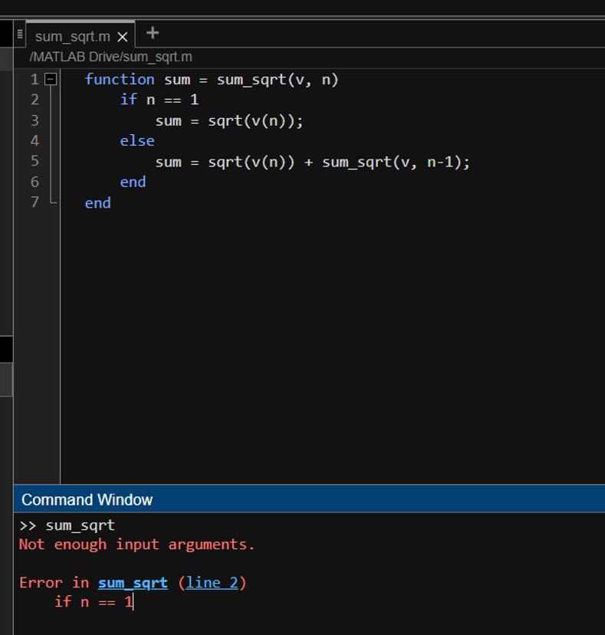Screen dimensions: 605x635
Task: Close the sum_sqrt.m editor tab
Action: pos(122,38)
